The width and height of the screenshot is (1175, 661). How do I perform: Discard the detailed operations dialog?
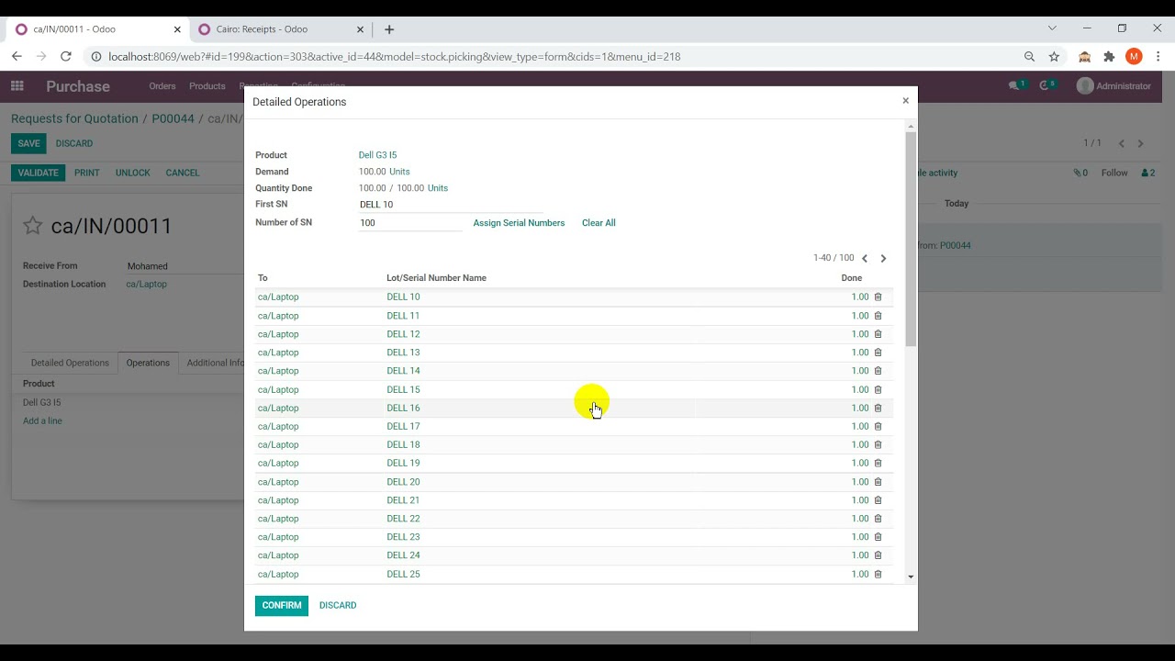point(338,606)
